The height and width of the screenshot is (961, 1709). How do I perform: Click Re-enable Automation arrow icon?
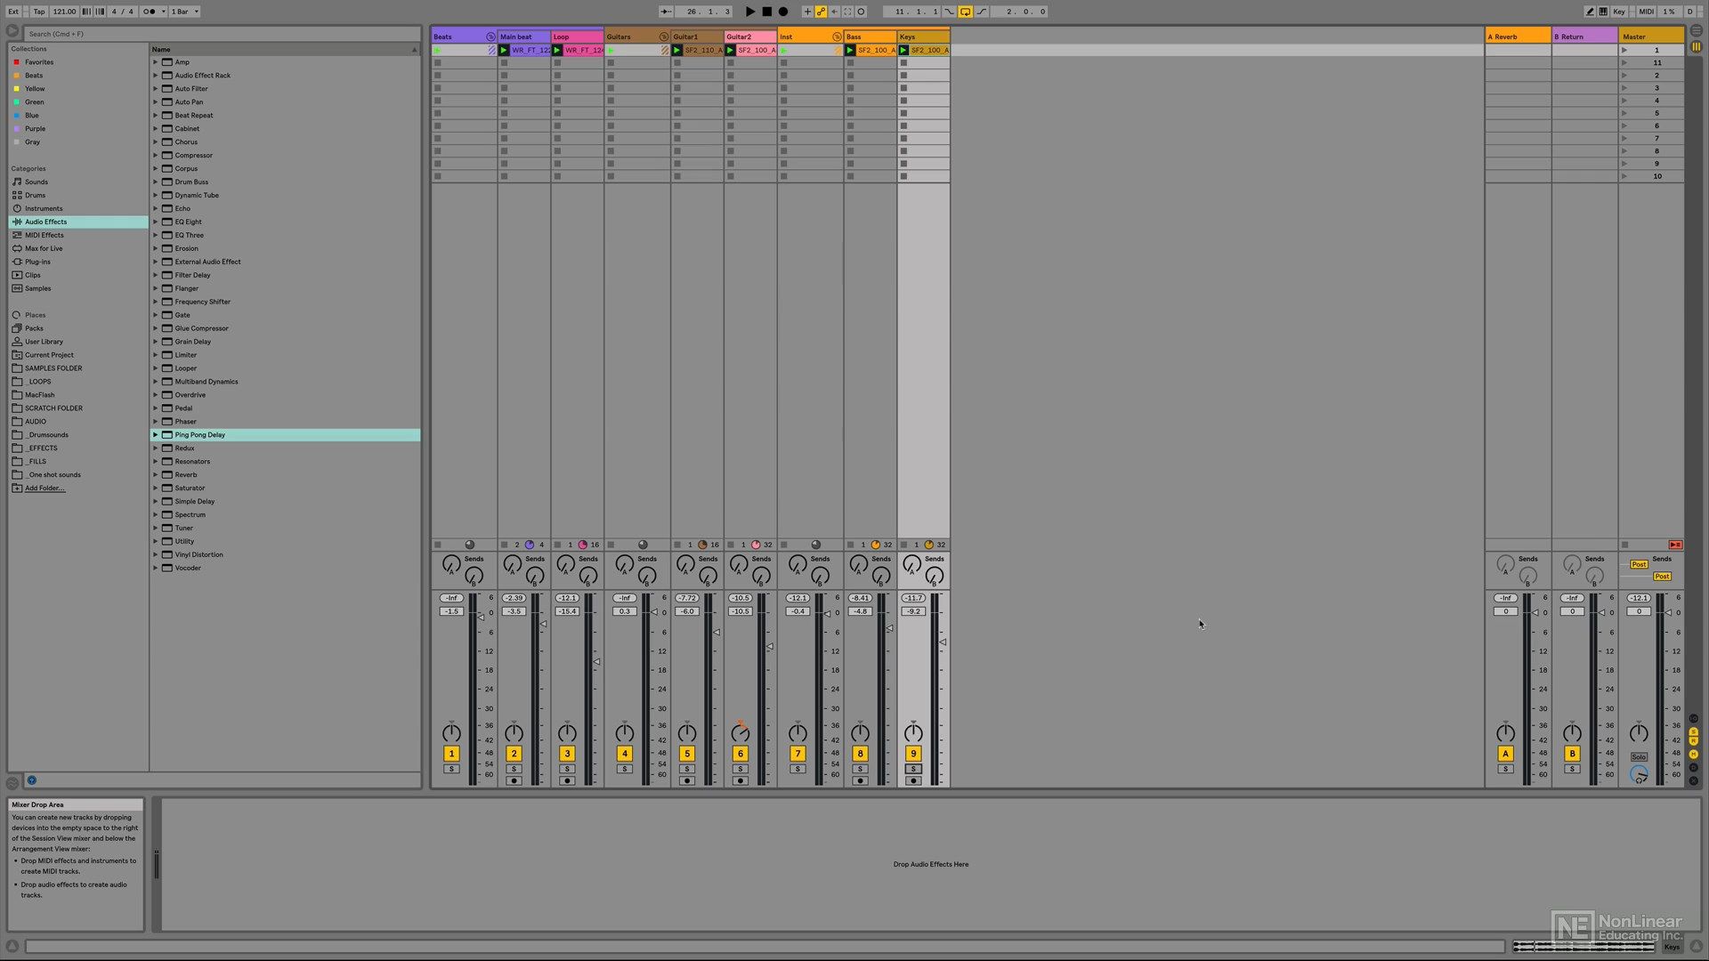[x=834, y=12]
